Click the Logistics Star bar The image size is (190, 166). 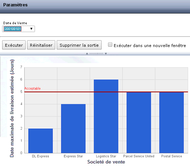(106, 116)
